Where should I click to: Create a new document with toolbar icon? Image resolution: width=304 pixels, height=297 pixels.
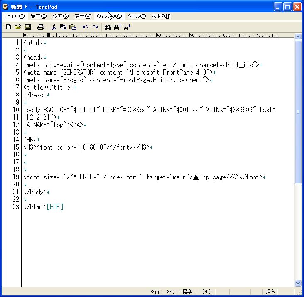(8, 27)
